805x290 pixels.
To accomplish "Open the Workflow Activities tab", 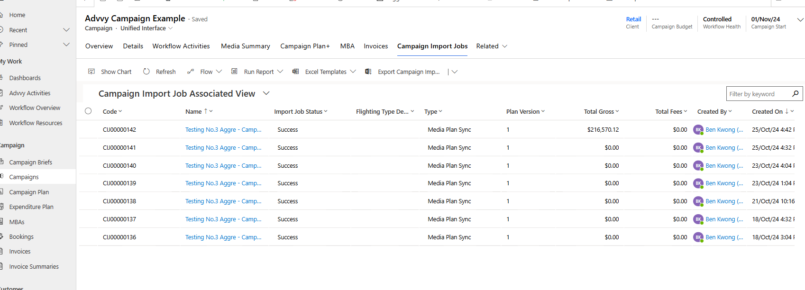I will point(181,46).
